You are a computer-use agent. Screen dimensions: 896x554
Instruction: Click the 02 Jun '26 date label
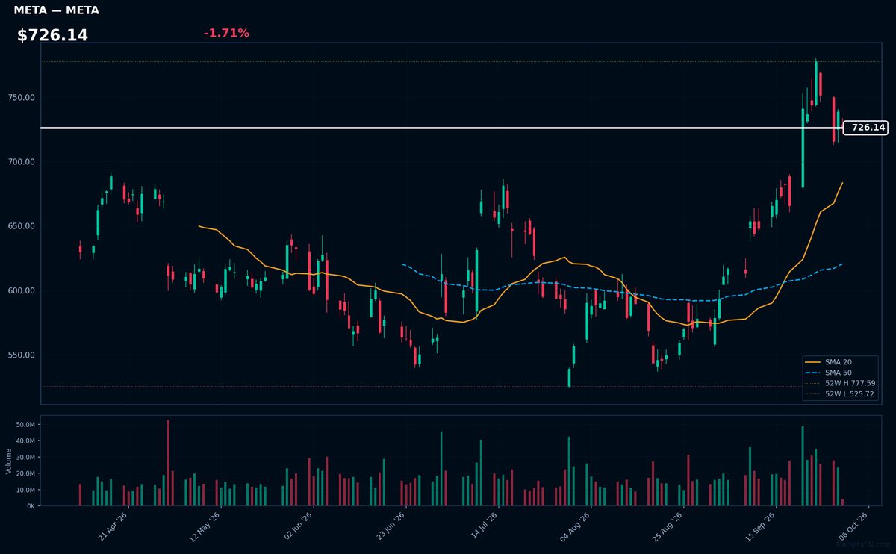(x=298, y=526)
